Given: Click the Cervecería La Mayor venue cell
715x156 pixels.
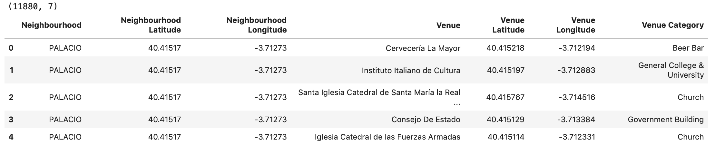Looking at the screenshot, I should pos(423,48).
